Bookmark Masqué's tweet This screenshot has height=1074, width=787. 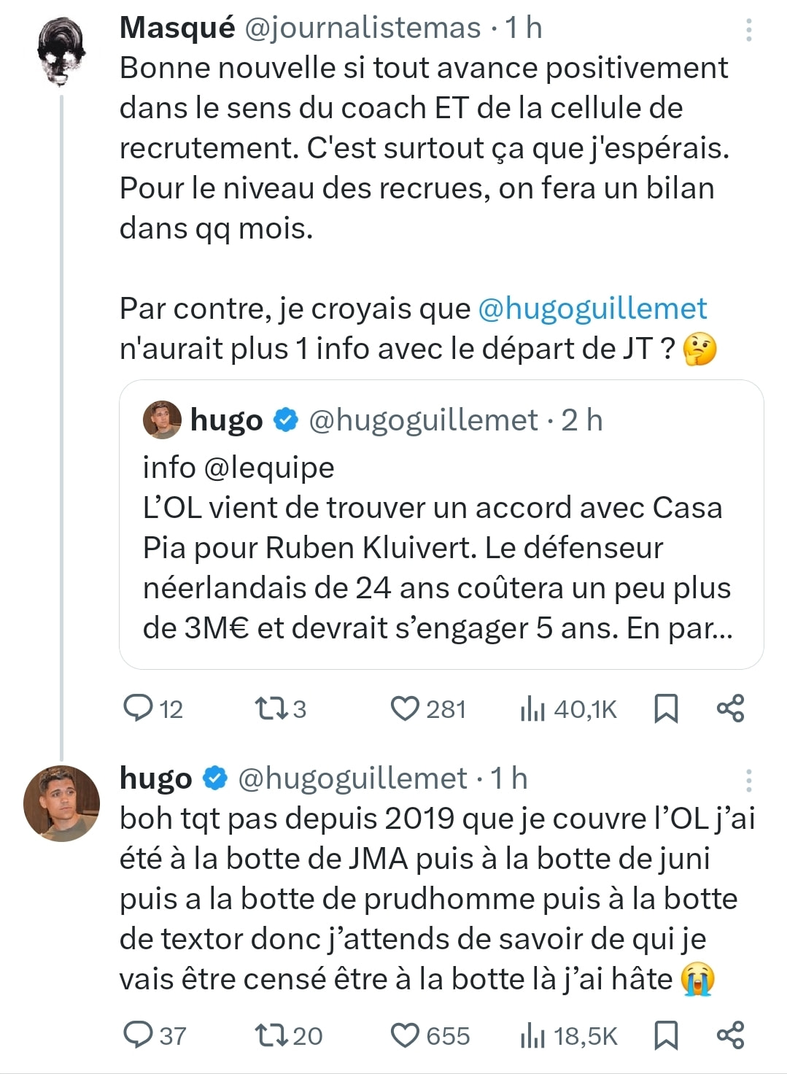[666, 708]
